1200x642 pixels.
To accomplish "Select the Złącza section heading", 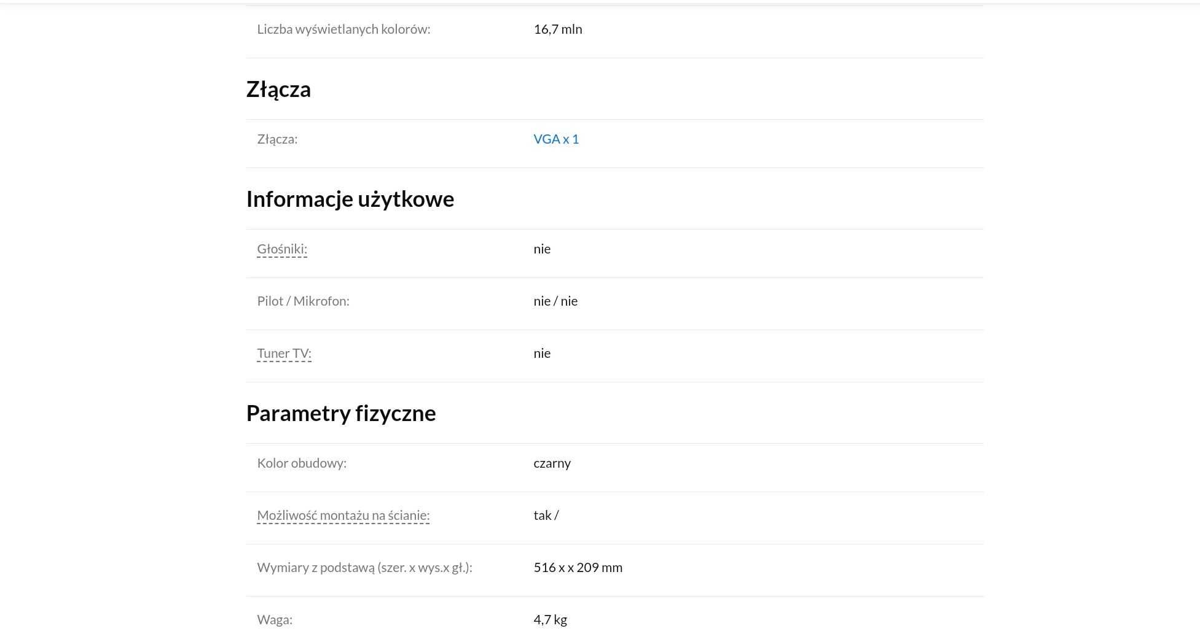I will (278, 90).
